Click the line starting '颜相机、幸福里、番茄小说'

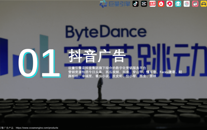click(112, 76)
